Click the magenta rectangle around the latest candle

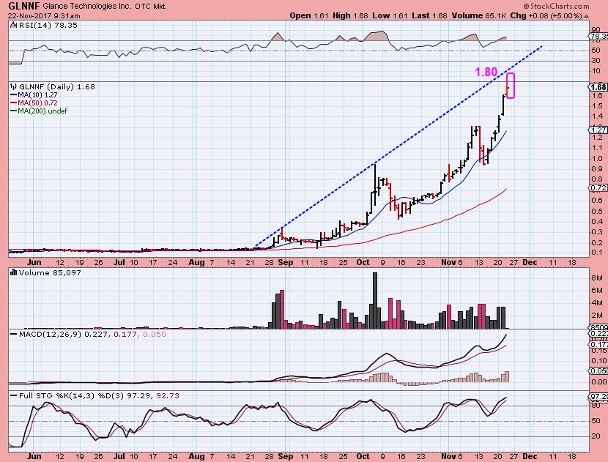point(511,86)
